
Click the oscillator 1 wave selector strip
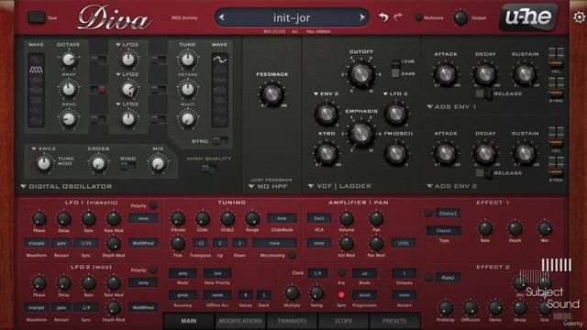click(37, 90)
